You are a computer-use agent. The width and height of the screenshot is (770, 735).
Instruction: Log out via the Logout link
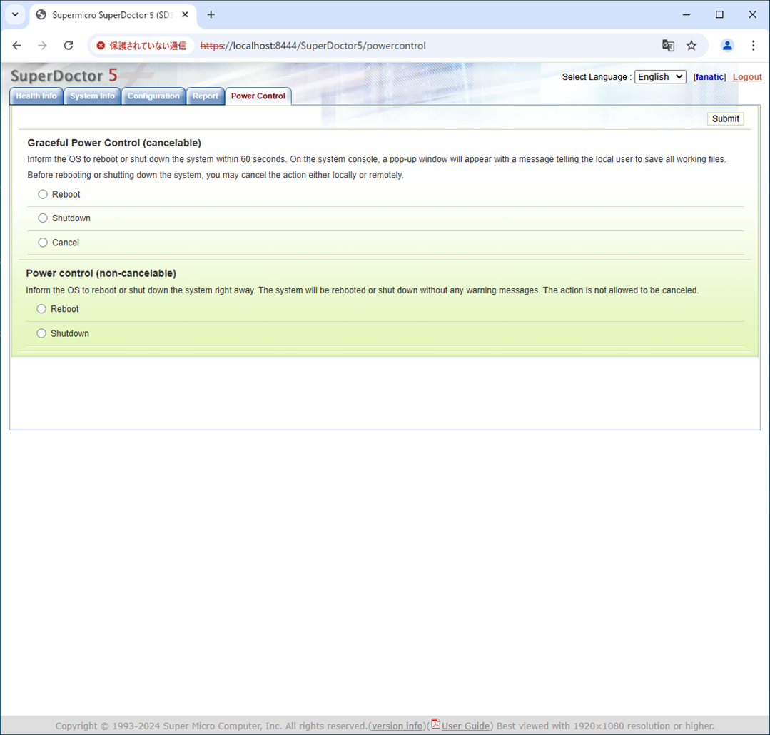(x=747, y=77)
